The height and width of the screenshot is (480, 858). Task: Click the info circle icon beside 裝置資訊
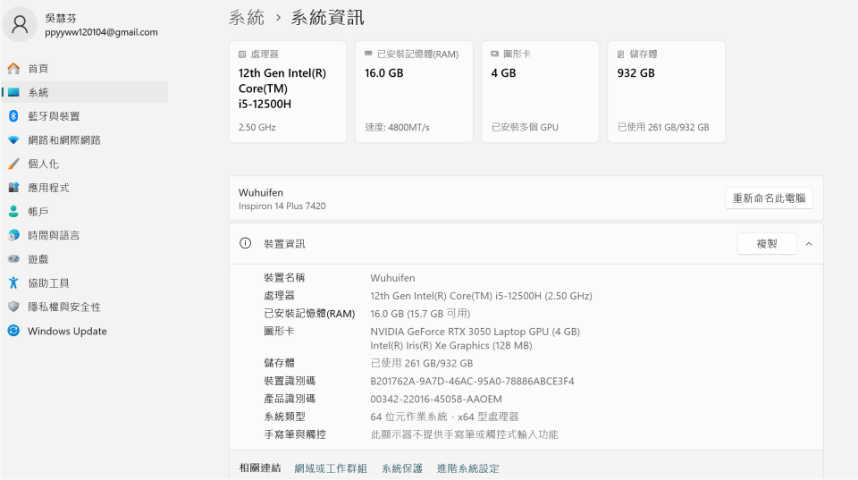click(x=245, y=243)
